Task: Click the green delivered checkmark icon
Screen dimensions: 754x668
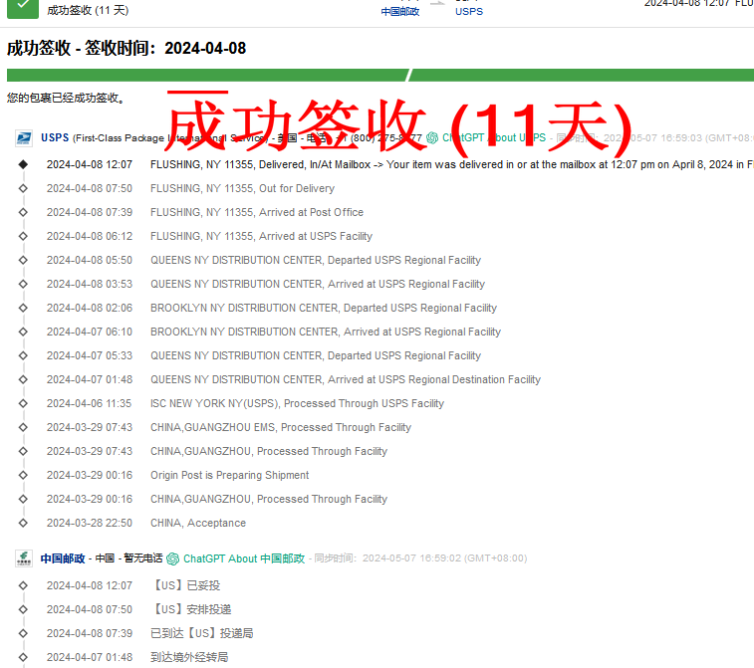Action: pyautogui.click(x=23, y=8)
